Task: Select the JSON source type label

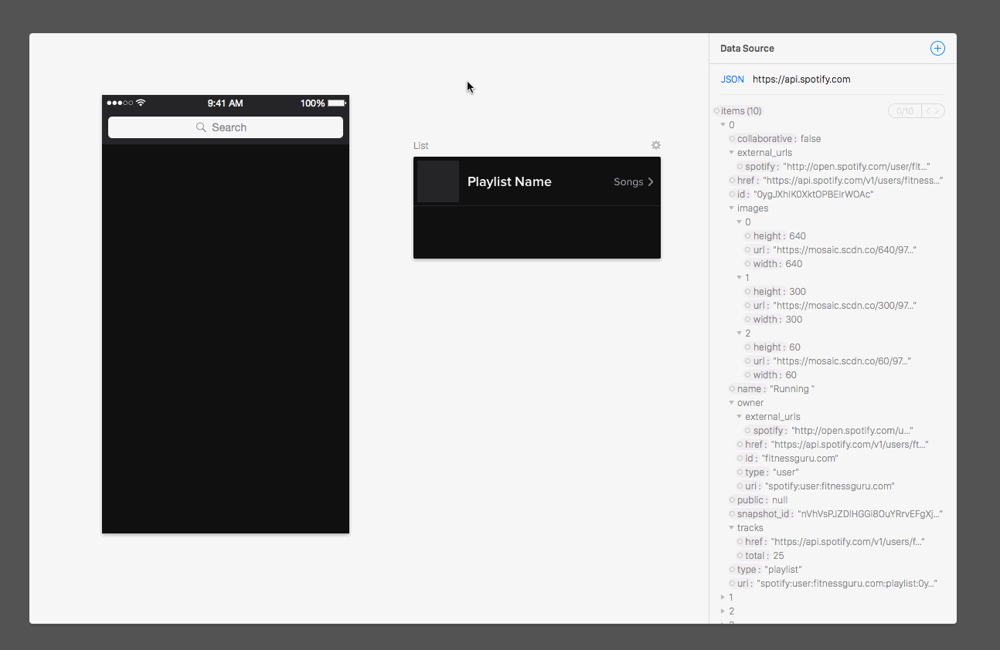Action: pos(733,80)
